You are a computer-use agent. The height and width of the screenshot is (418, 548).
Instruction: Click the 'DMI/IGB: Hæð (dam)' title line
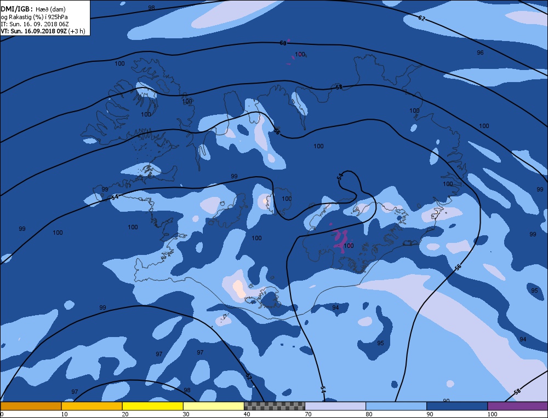pyautogui.click(x=33, y=9)
